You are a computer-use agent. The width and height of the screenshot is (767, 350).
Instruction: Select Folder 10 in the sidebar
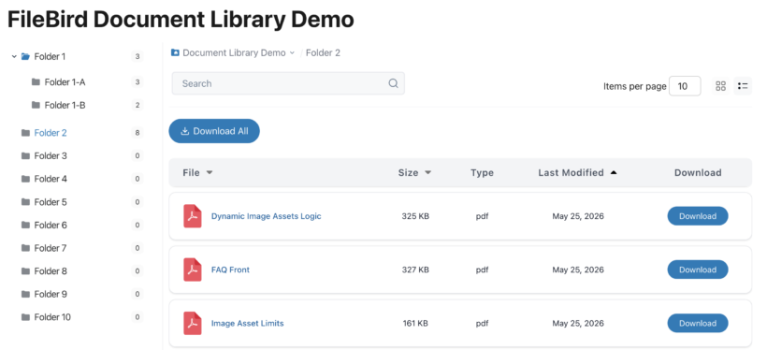52,317
